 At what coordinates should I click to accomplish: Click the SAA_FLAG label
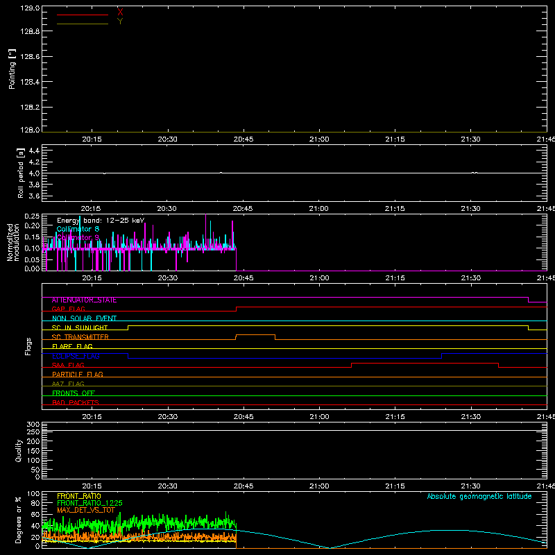pos(68,366)
